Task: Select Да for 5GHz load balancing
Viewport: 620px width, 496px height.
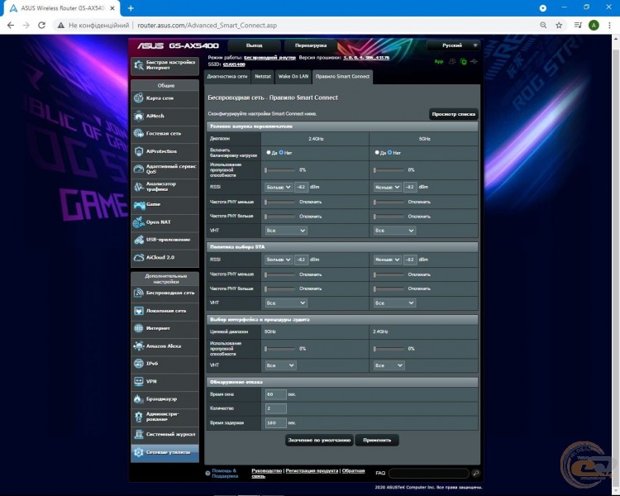Action: pyautogui.click(x=377, y=152)
